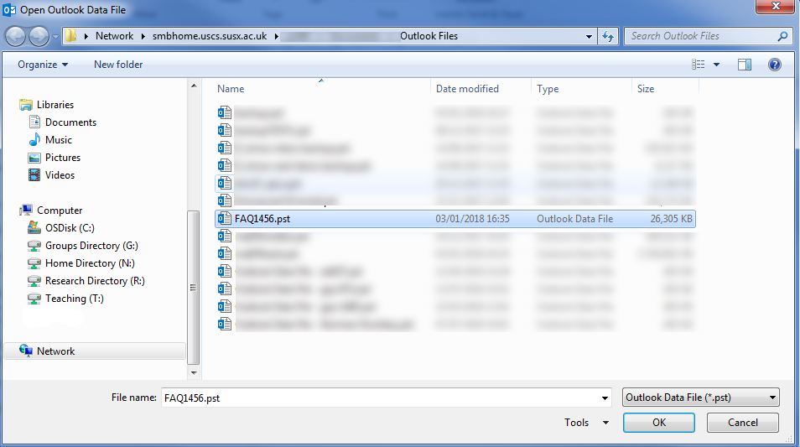Open OSDisk (C:) drive
The height and width of the screenshot is (447, 800).
tap(70, 228)
